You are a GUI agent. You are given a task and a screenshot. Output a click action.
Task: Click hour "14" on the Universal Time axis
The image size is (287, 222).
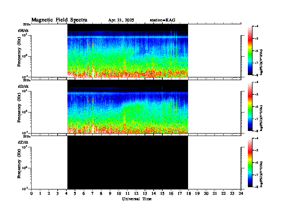pyautogui.click(x=154, y=194)
